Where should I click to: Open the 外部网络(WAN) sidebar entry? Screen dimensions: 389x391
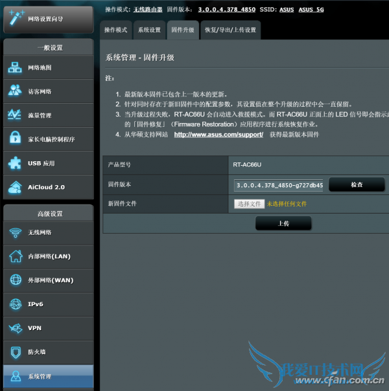[x=49, y=280]
